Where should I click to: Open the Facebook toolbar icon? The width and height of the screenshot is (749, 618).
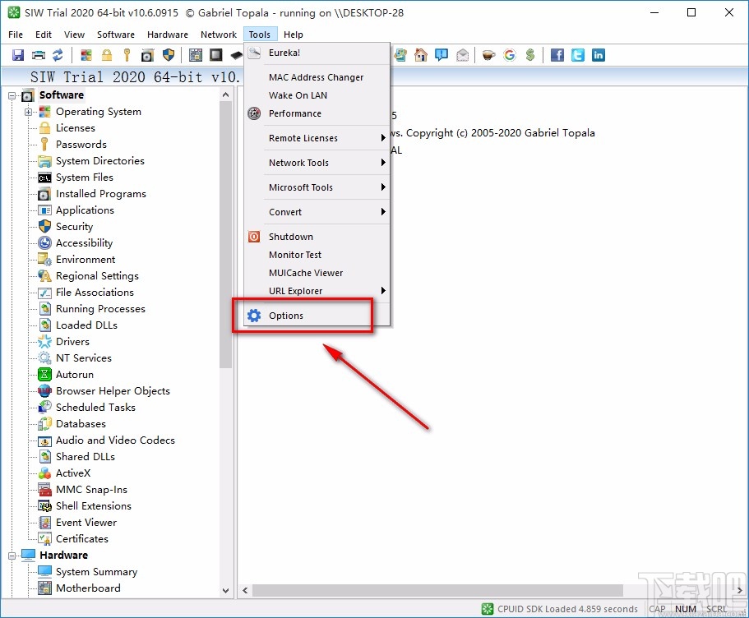coord(557,55)
